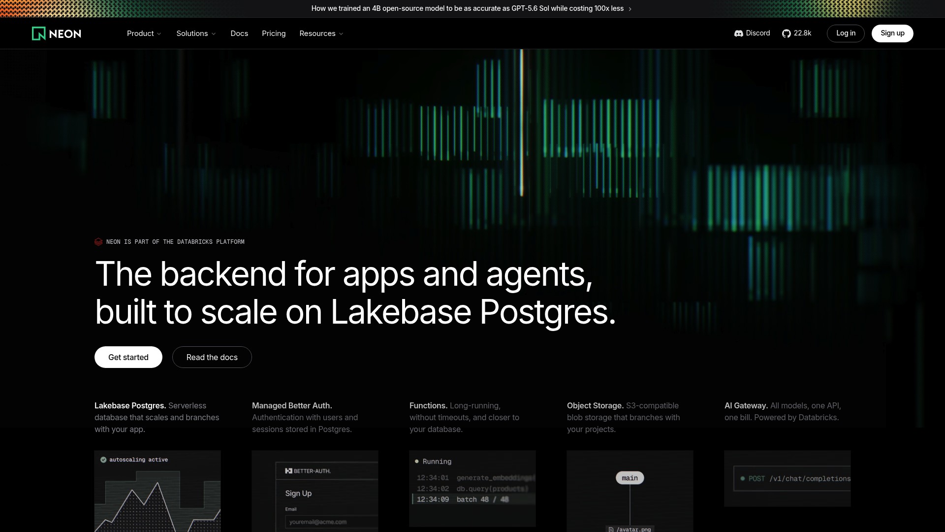
Task: Open the autoscaling active chart preview
Action: coord(157,491)
